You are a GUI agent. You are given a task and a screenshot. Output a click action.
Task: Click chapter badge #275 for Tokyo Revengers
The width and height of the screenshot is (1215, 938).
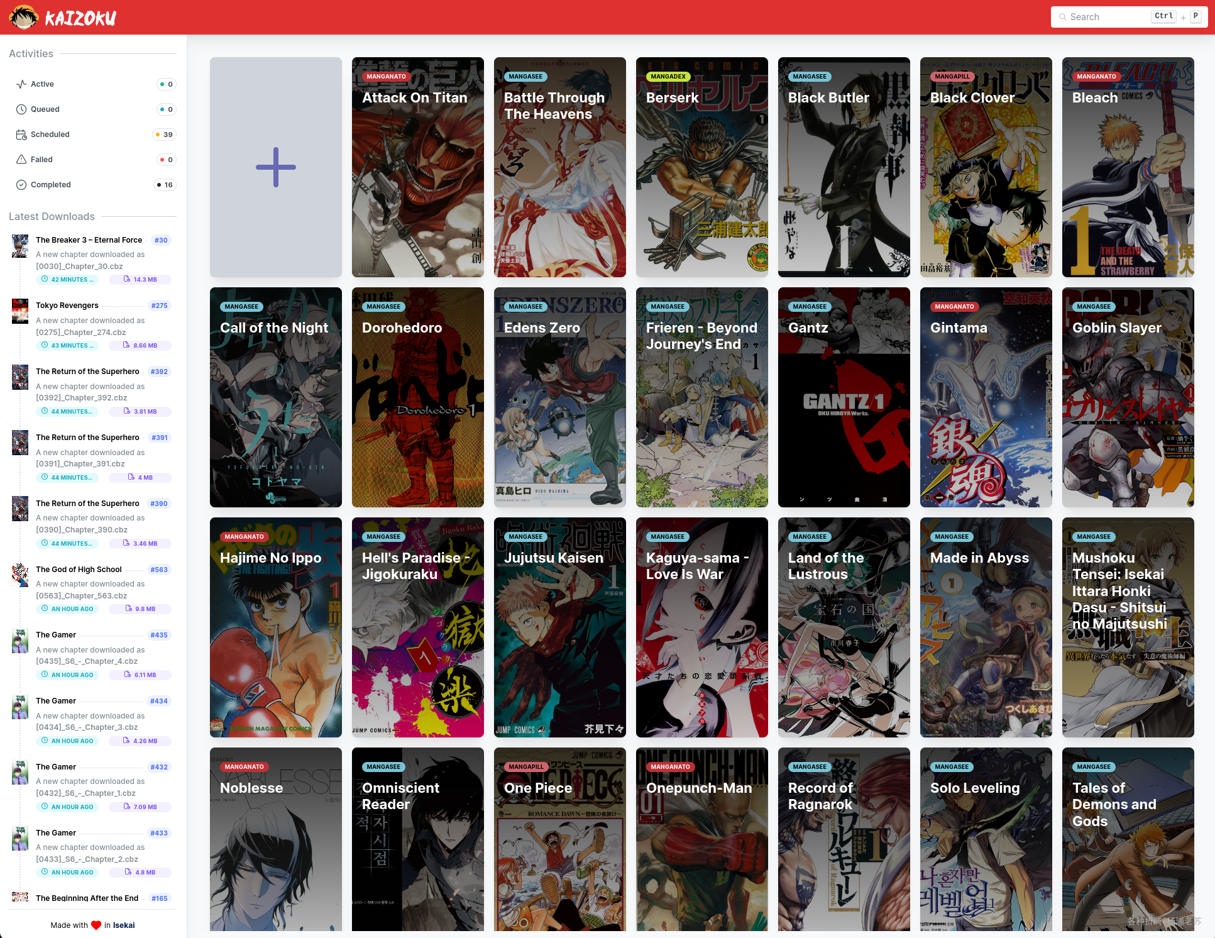[160, 306]
